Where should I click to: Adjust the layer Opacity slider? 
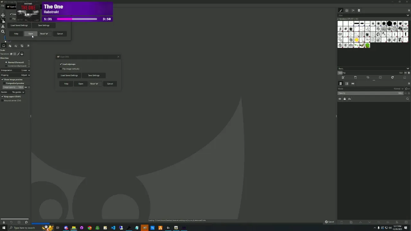pos(370,93)
